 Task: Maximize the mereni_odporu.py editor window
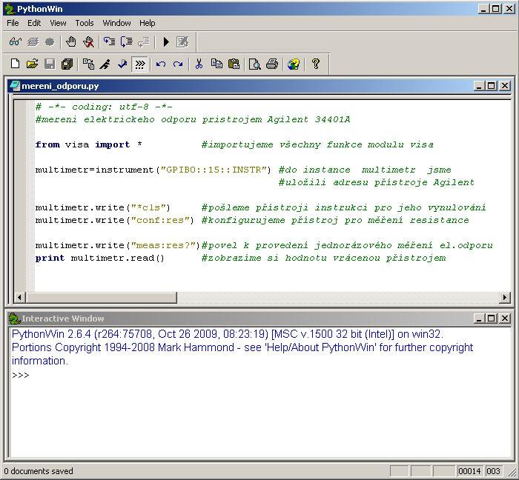pyautogui.click(x=492, y=86)
